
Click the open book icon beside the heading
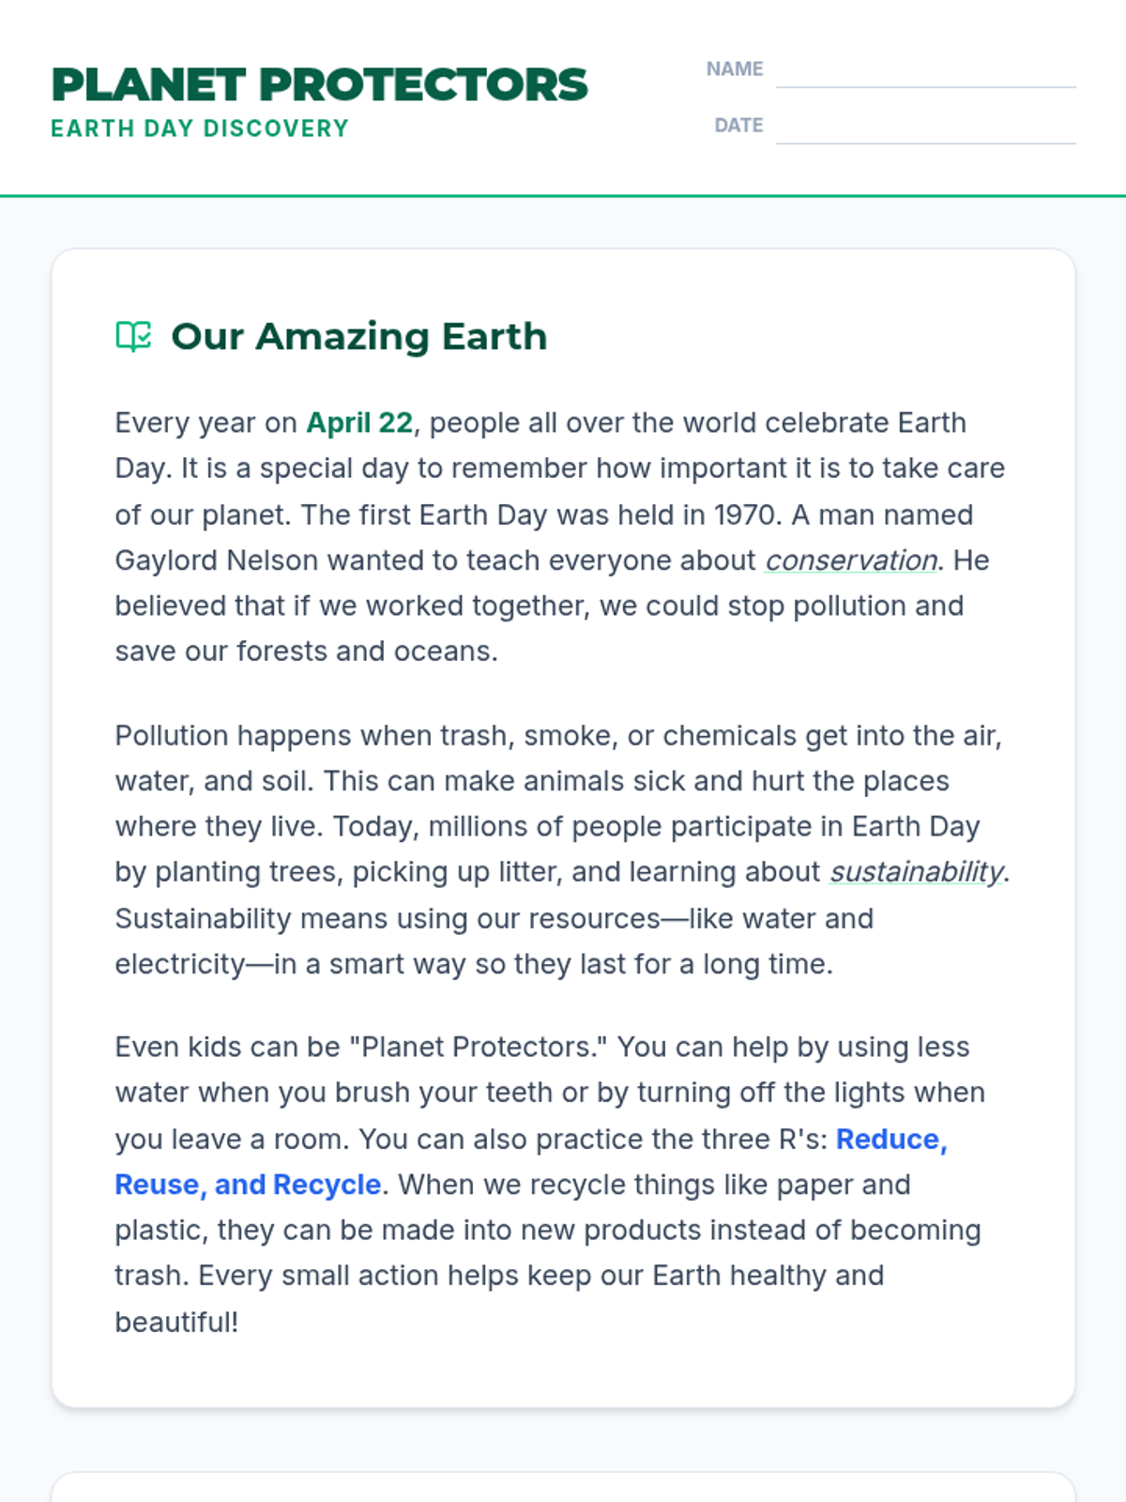click(x=133, y=336)
